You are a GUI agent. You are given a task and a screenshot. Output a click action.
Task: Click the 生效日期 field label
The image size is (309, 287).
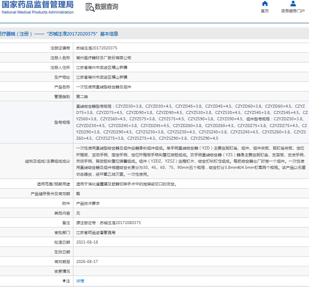[62, 252]
